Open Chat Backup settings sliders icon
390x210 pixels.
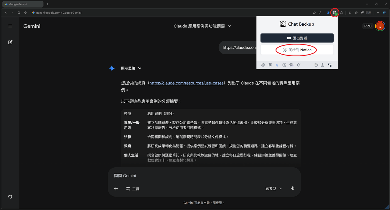click(x=330, y=65)
